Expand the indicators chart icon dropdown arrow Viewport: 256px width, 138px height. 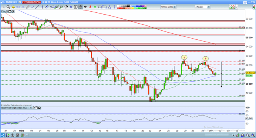point(237,7)
